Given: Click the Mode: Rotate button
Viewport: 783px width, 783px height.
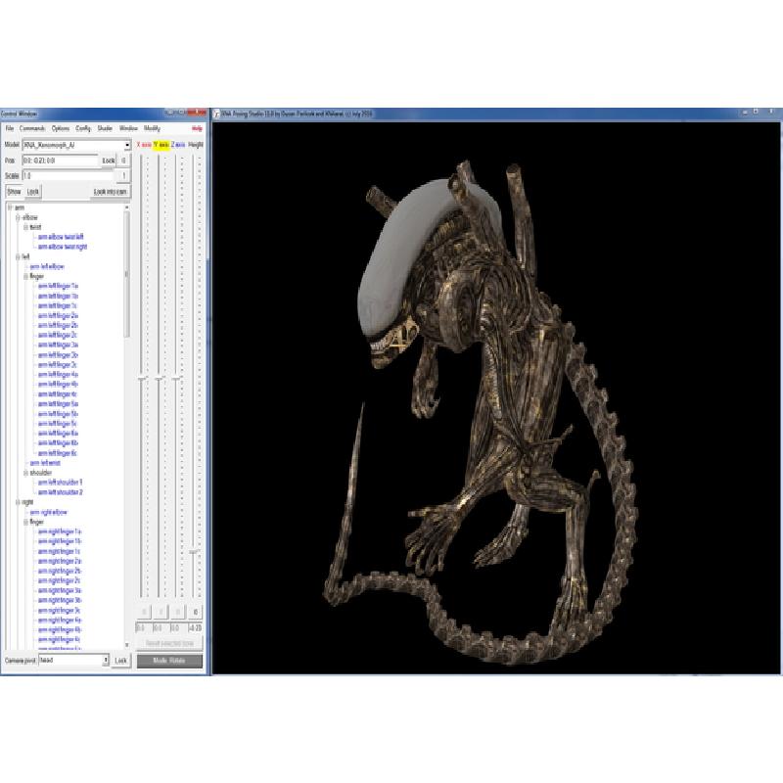Looking at the screenshot, I should (169, 660).
